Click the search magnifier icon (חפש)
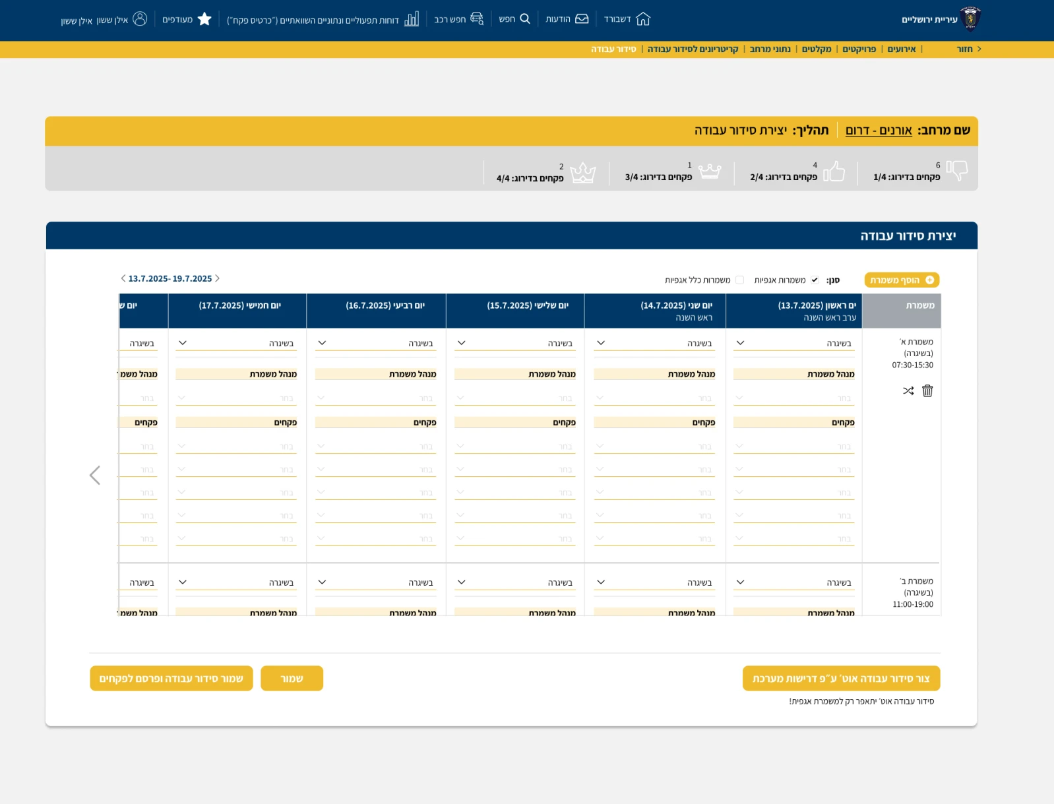Screen dimensions: 1054x804 (525, 18)
